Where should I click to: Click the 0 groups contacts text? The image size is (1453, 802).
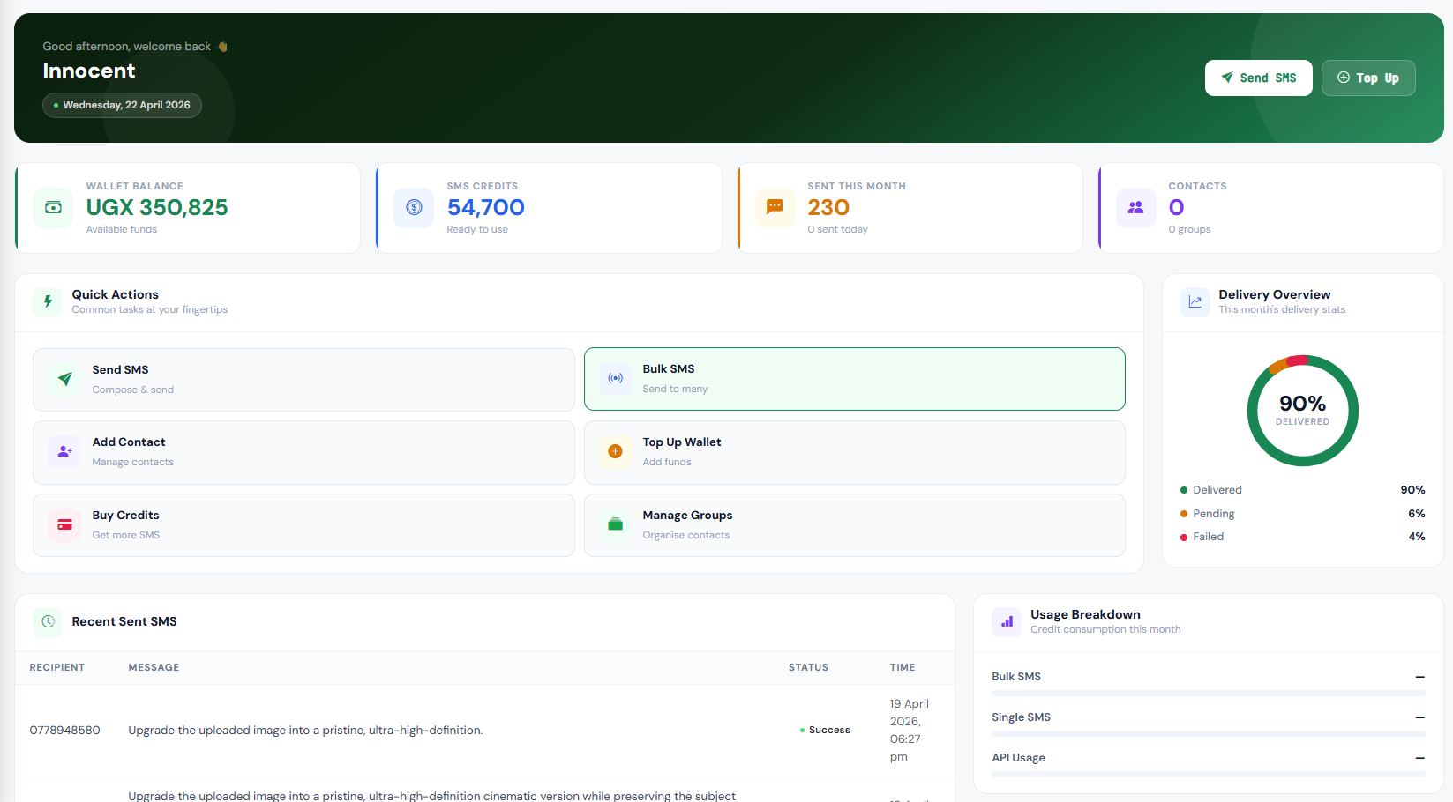[x=1189, y=229]
